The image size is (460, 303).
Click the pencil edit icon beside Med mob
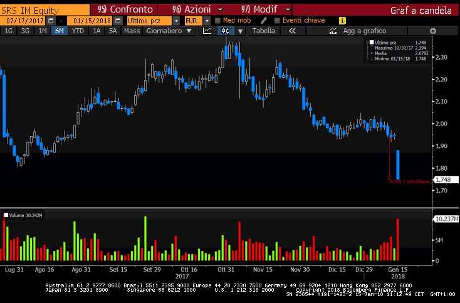pyautogui.click(x=264, y=21)
